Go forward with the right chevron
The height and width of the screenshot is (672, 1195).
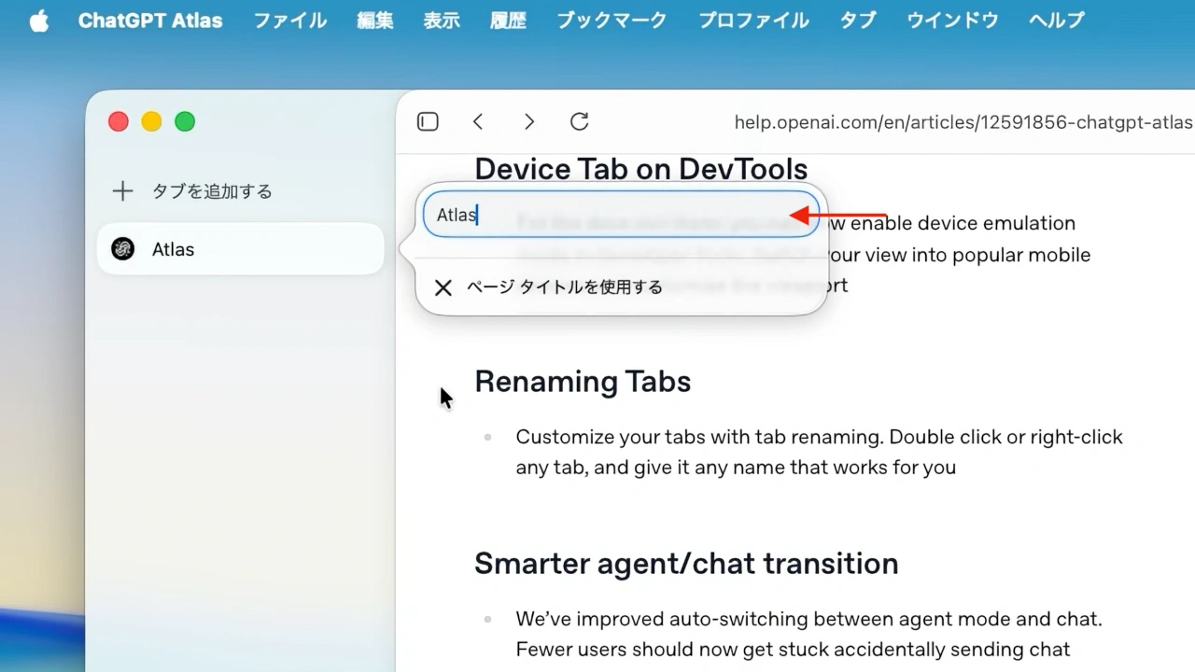tap(528, 121)
